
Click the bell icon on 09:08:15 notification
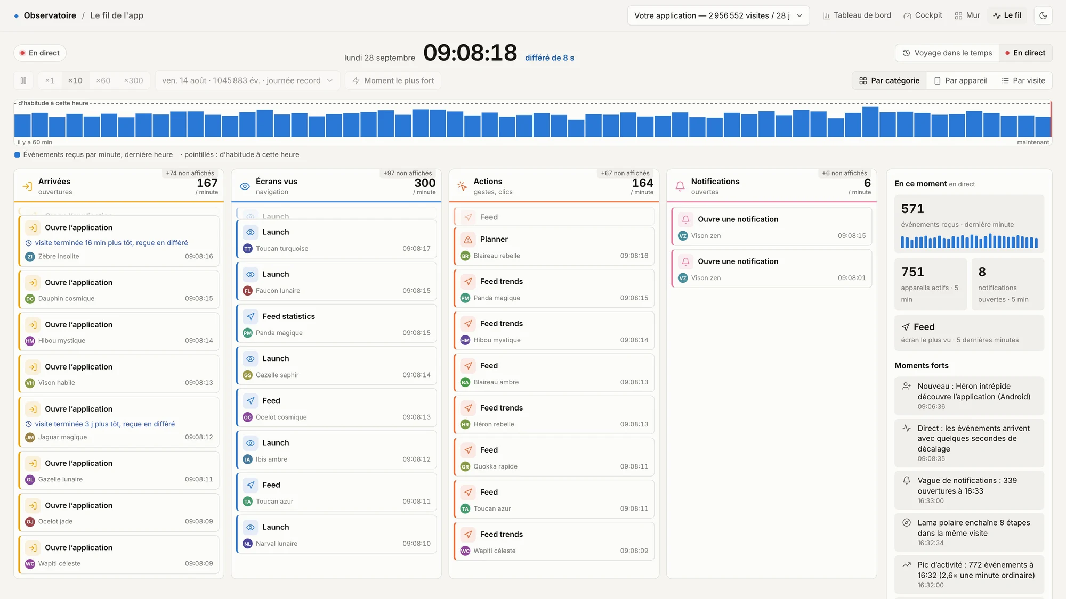pos(686,219)
